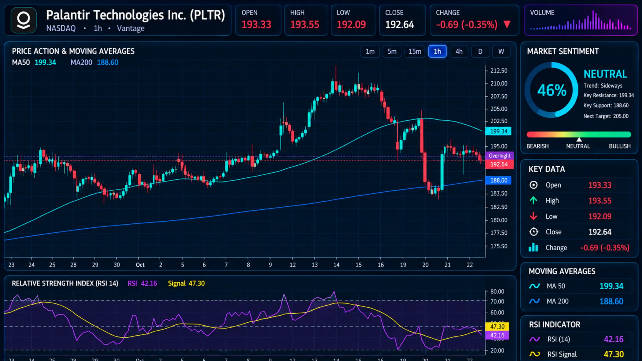Click the NEUTRAL sentiment heading
The height and width of the screenshot is (361, 642).
[605, 74]
